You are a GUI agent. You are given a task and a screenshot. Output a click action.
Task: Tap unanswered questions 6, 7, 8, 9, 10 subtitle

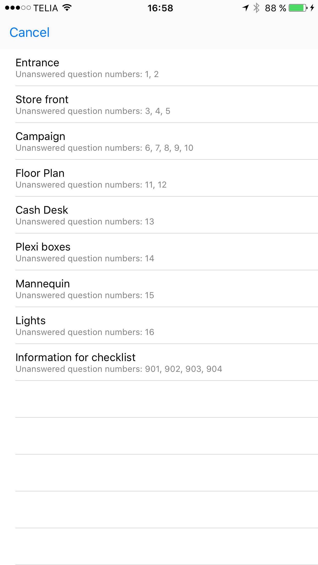[104, 148]
